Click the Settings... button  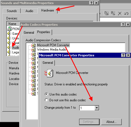(89, 122)
